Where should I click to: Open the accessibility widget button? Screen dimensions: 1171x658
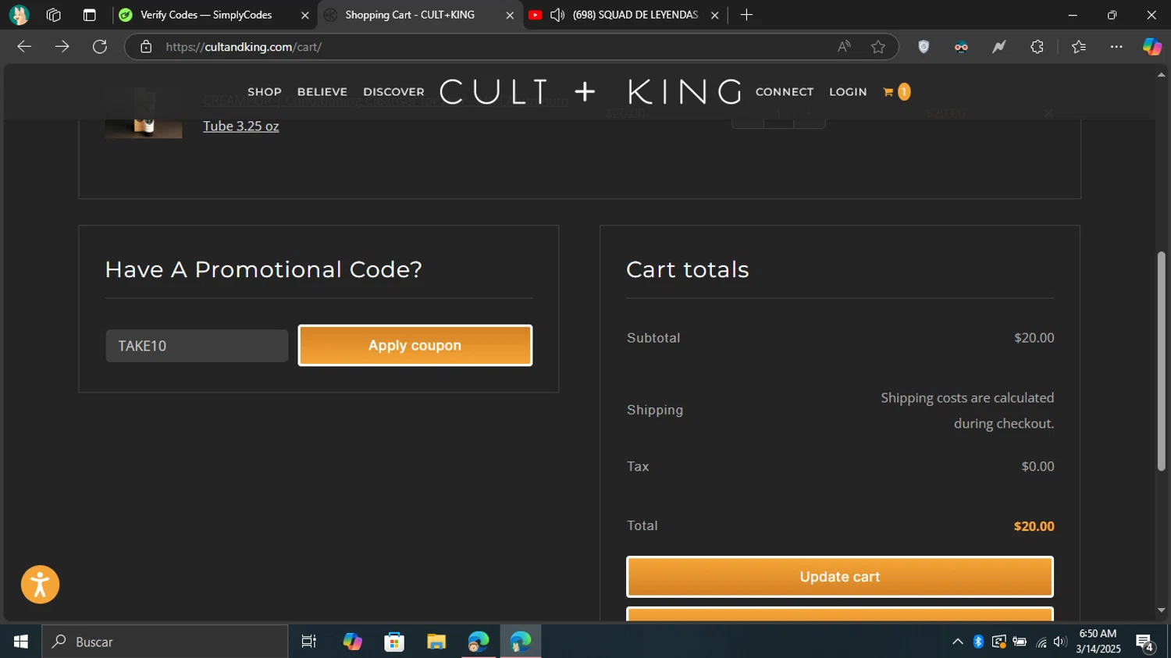click(x=40, y=585)
